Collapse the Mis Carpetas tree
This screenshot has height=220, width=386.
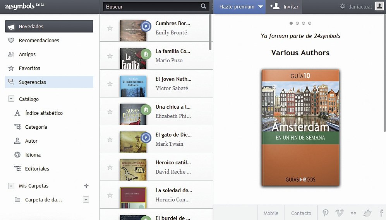coord(11,186)
